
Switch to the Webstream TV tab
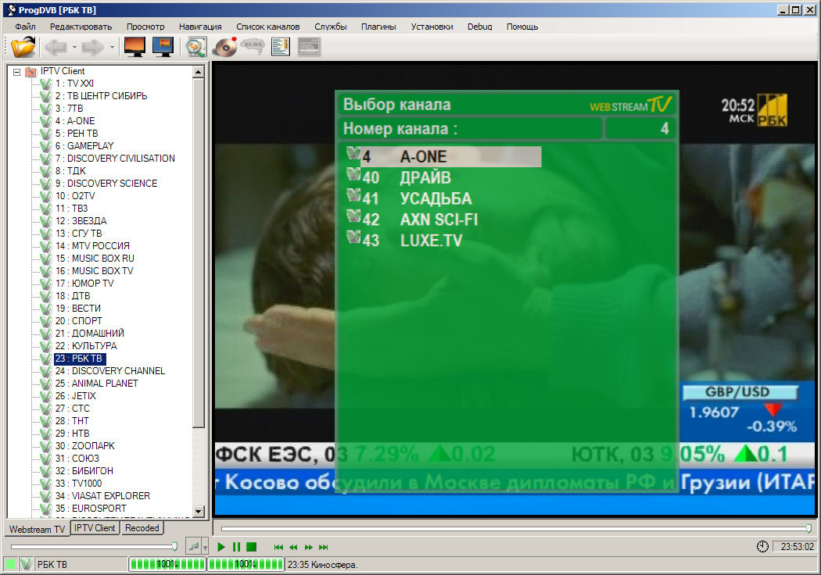(x=38, y=529)
